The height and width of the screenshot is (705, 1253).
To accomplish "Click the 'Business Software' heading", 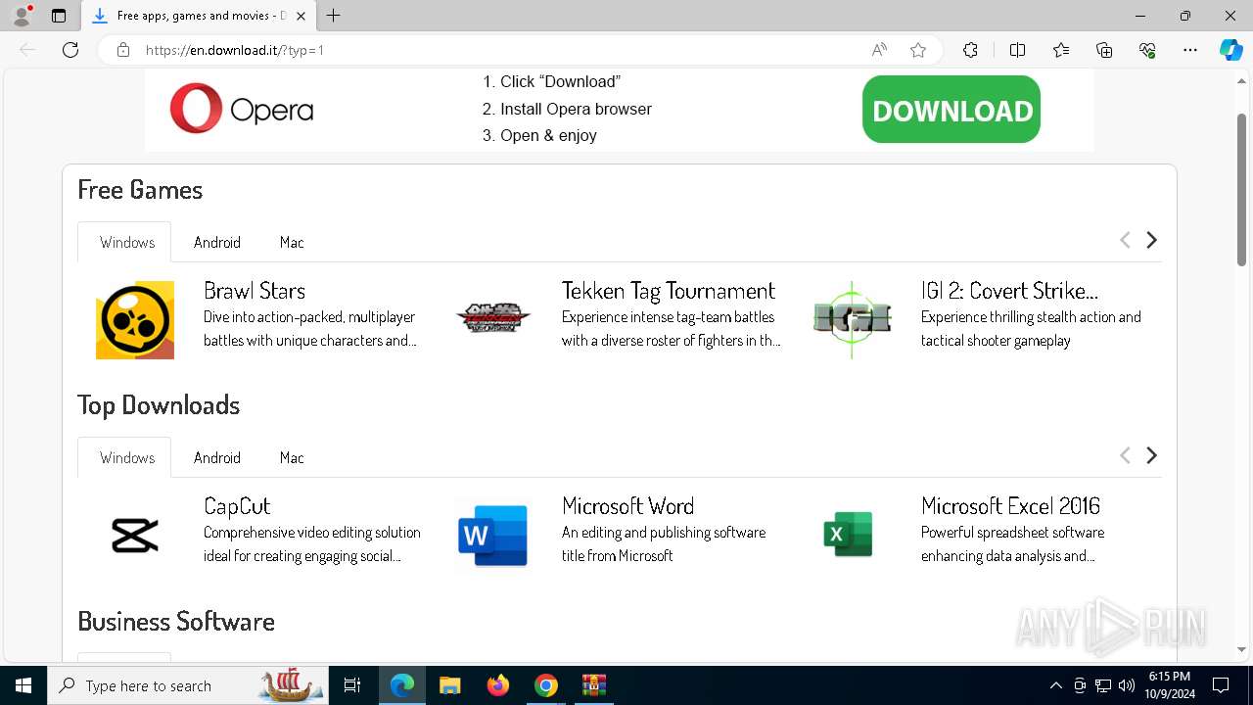I will pos(176,622).
